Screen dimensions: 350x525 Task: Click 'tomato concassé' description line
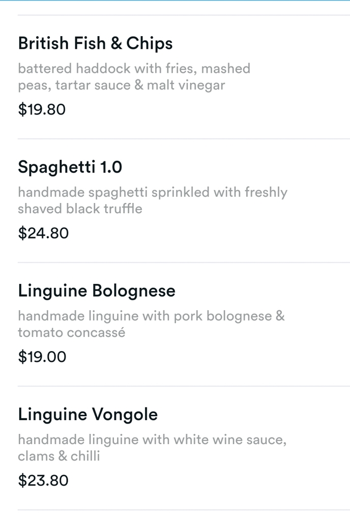72,333
